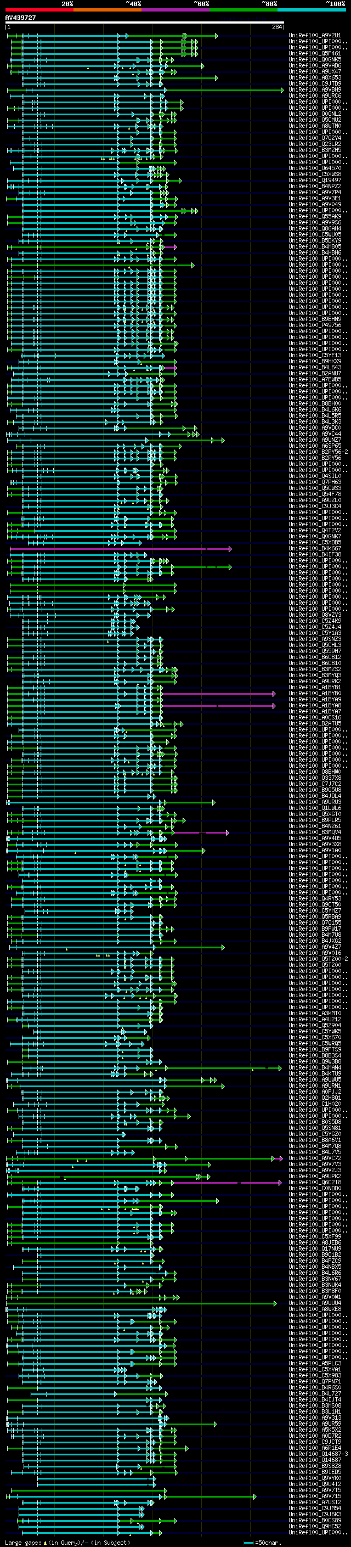Open hit UniRef100_A3KMT0

pos(314,1013)
